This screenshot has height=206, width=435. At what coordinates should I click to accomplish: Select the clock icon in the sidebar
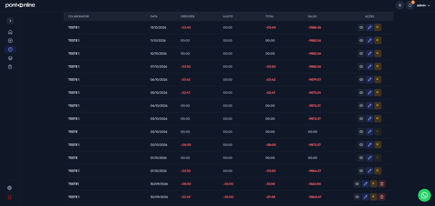tap(10, 49)
